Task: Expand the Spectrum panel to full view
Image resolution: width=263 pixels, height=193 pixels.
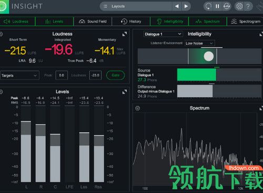Action: point(261,109)
